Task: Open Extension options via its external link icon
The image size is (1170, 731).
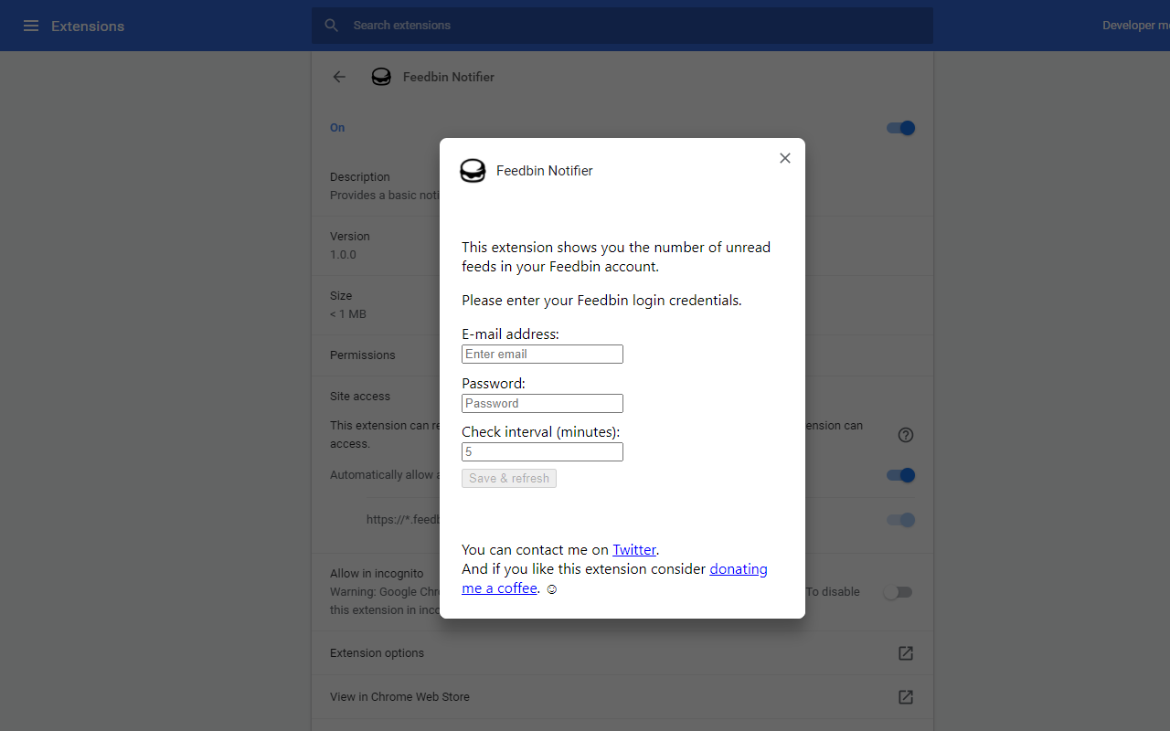Action: [905, 652]
